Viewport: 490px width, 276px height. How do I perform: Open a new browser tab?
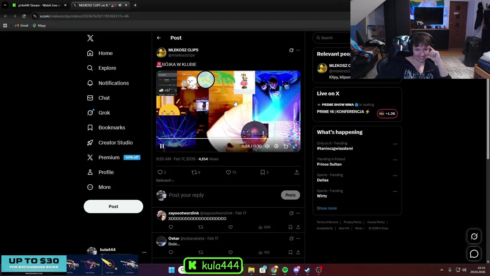pyautogui.click(x=135, y=5)
